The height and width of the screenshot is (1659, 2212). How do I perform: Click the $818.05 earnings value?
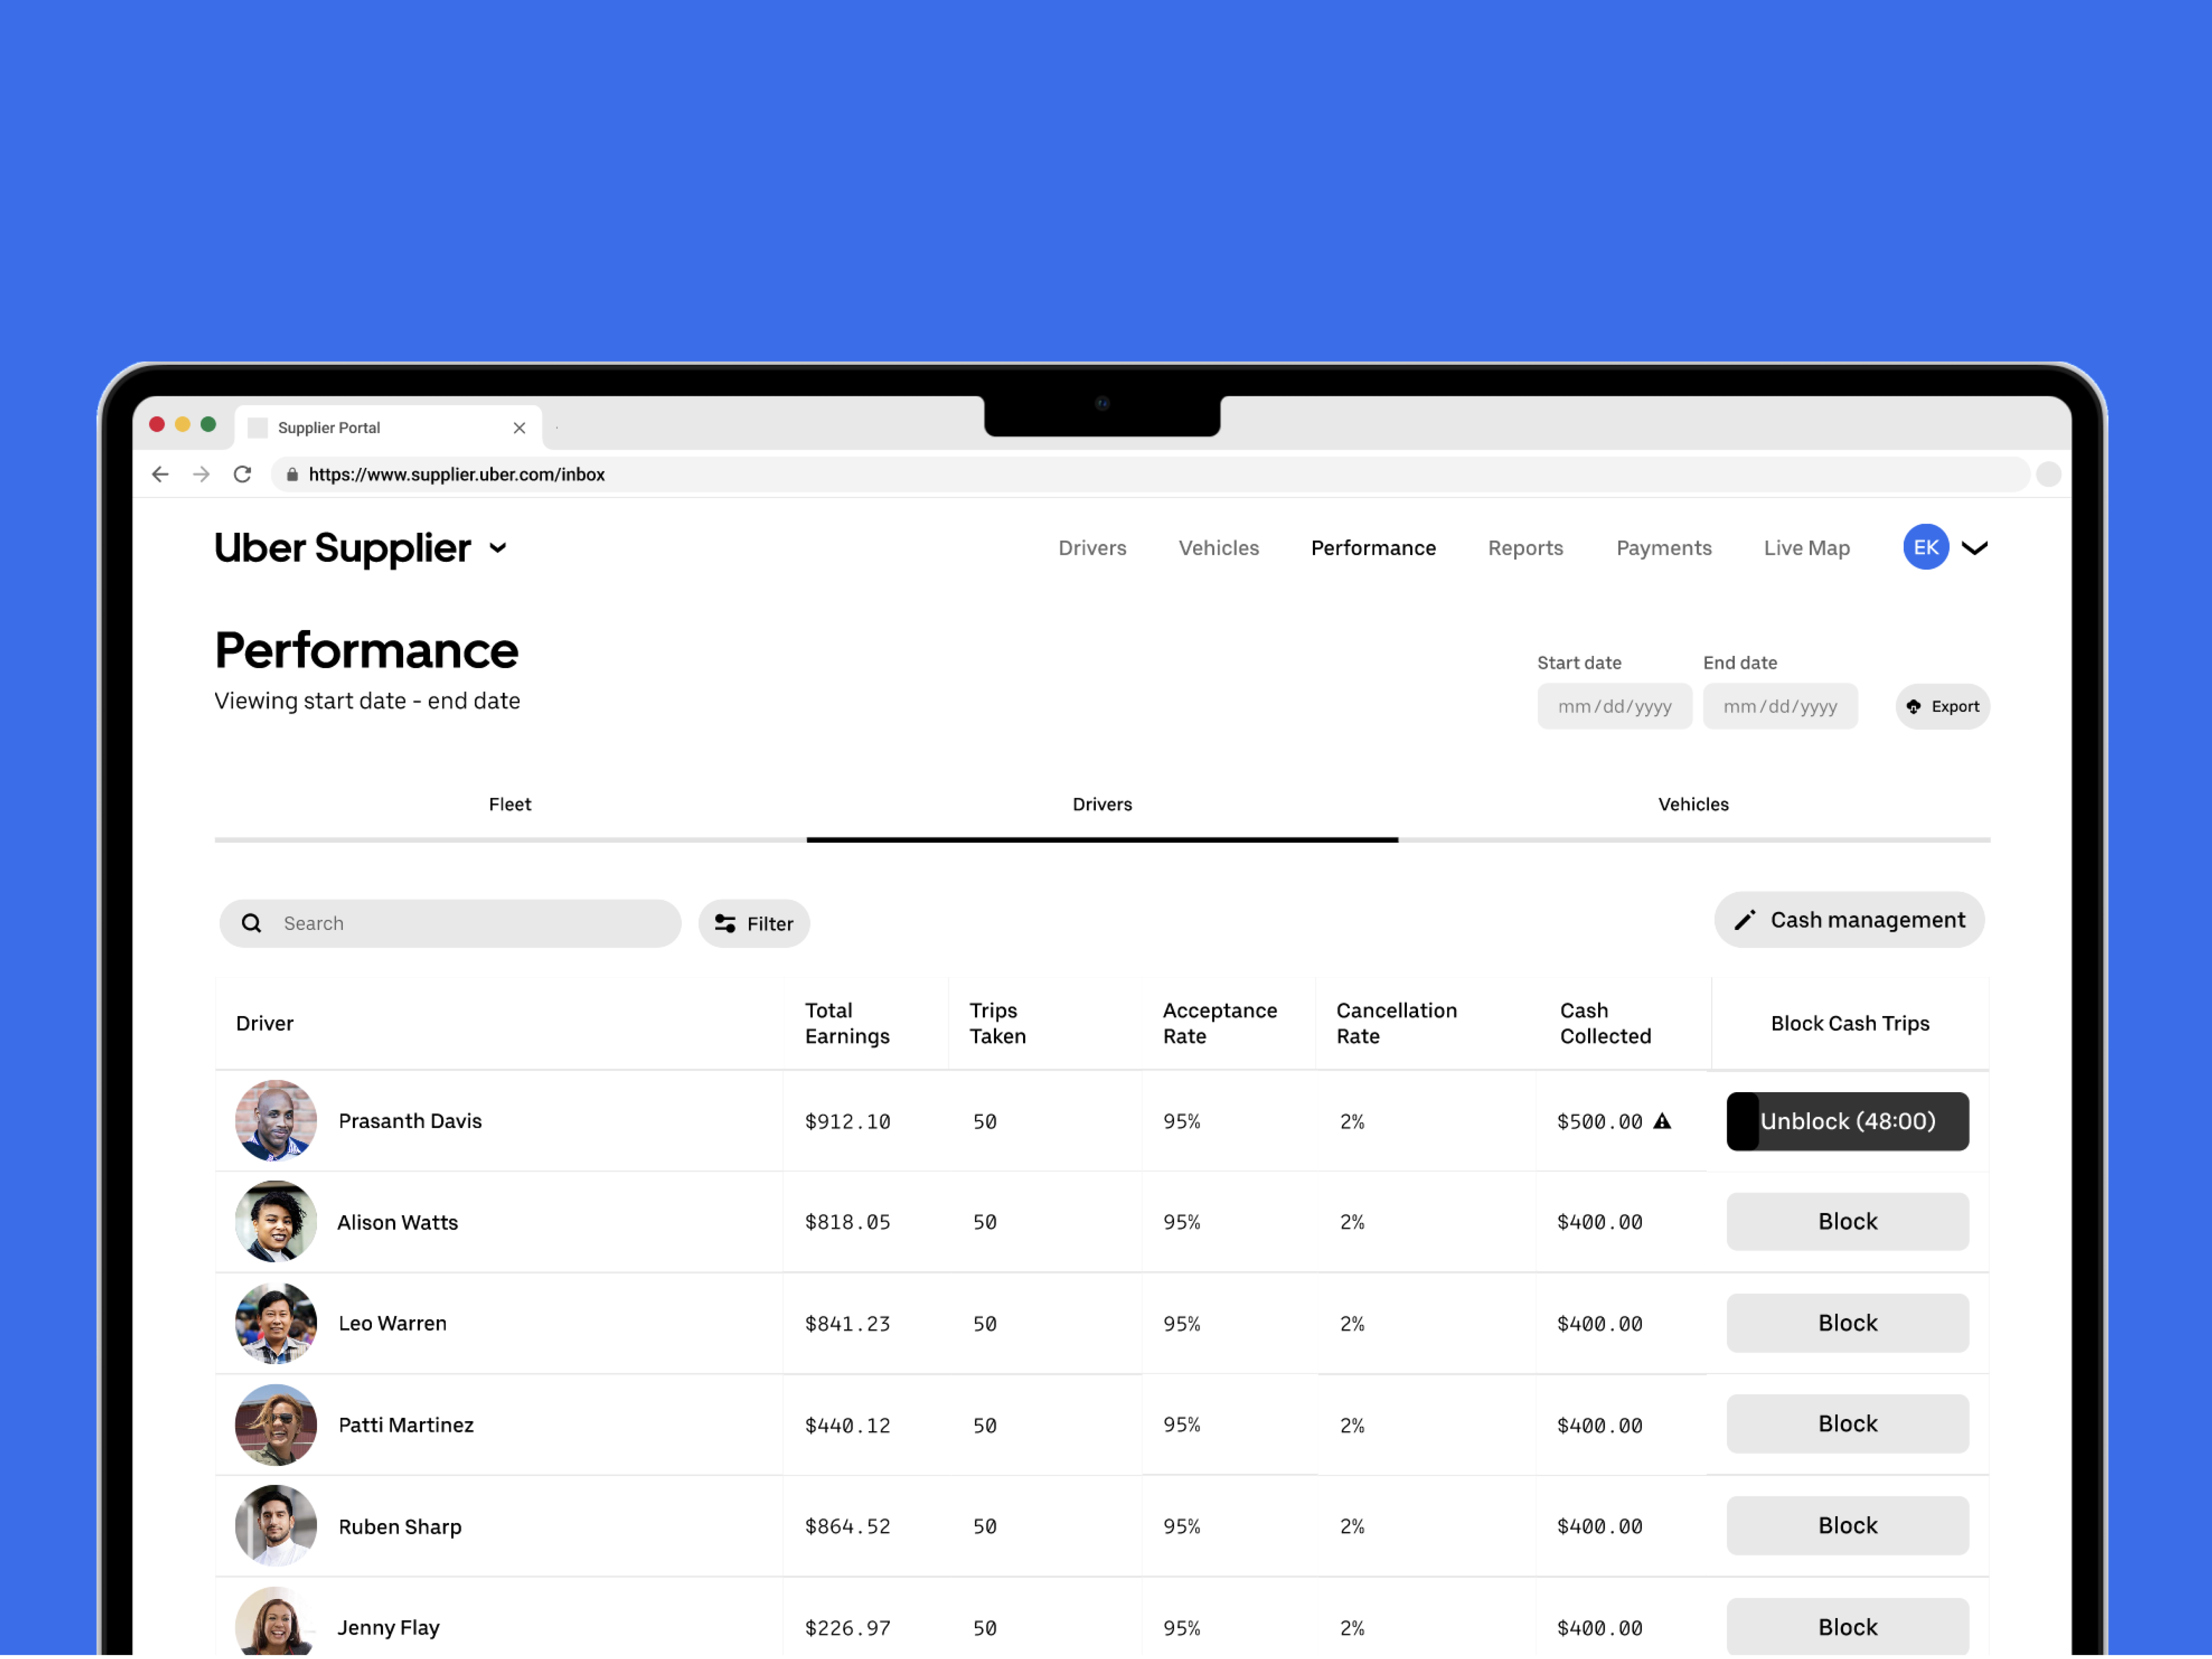click(x=848, y=1224)
